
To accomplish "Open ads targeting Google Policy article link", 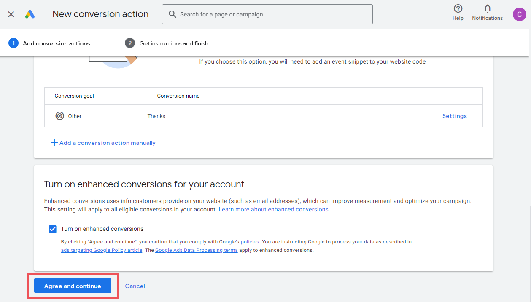I will click(102, 250).
